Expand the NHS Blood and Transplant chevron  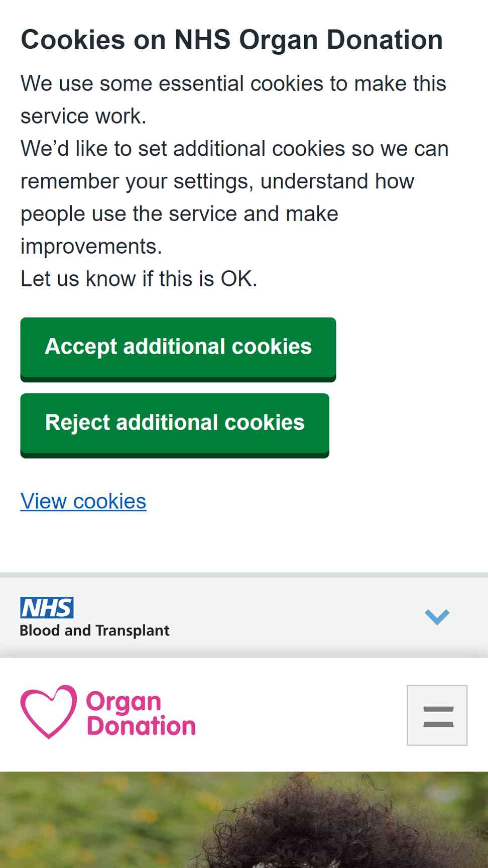[x=437, y=617]
